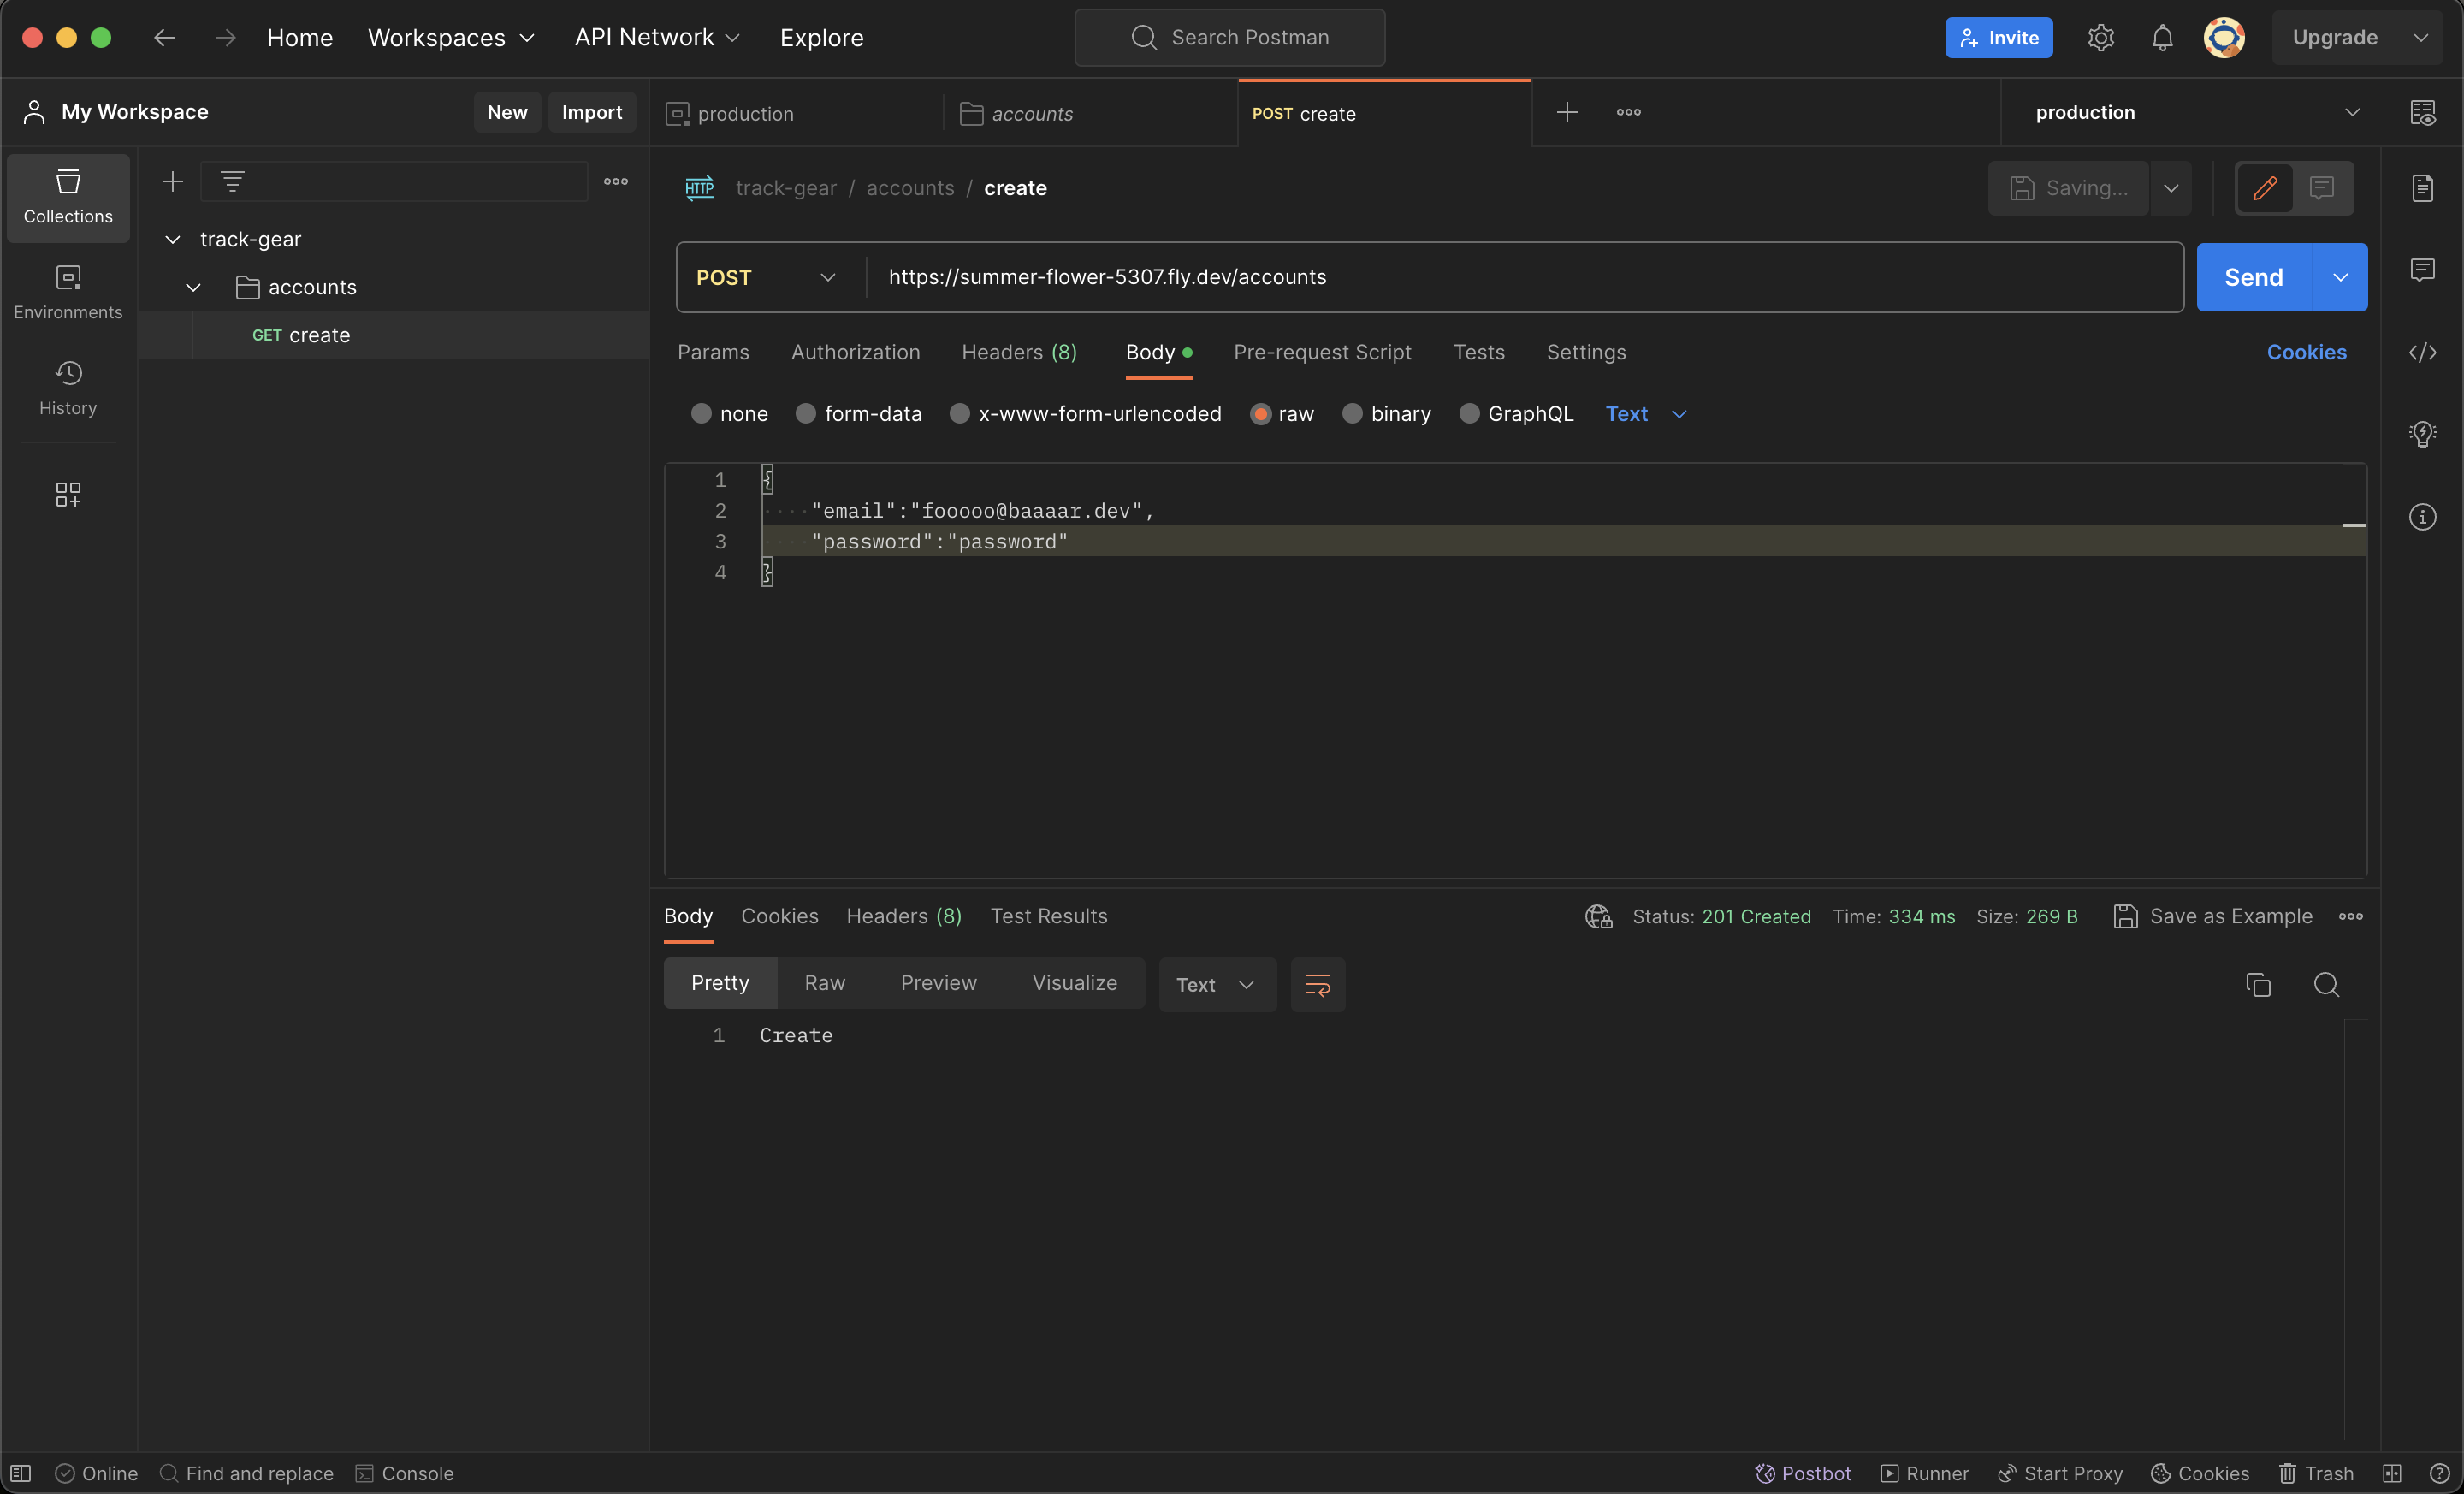Open environment quick look icon
This screenshot has width=2464, height=1494.
(x=2422, y=112)
